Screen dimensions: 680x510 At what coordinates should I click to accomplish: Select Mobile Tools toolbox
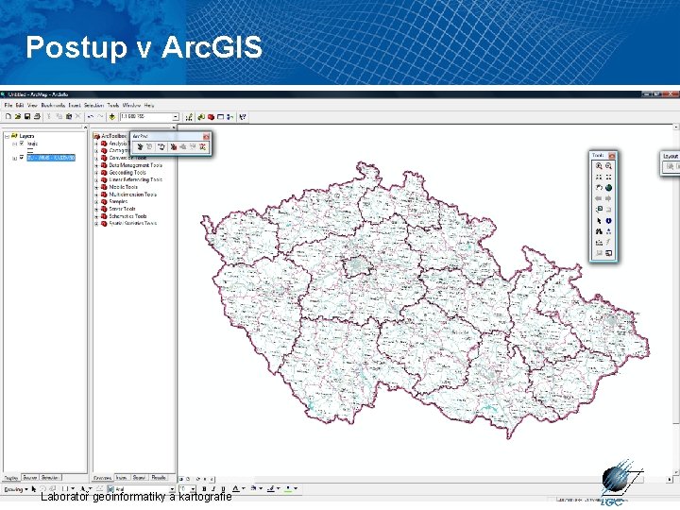[x=123, y=187]
